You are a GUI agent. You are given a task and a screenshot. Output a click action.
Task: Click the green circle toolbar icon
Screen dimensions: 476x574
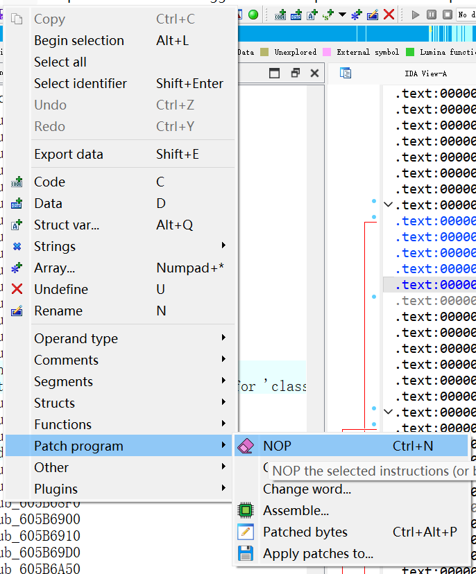tap(253, 15)
